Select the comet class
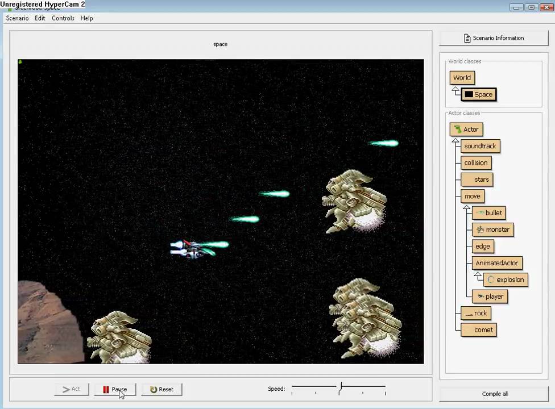The height and width of the screenshot is (409, 555). pyautogui.click(x=479, y=330)
